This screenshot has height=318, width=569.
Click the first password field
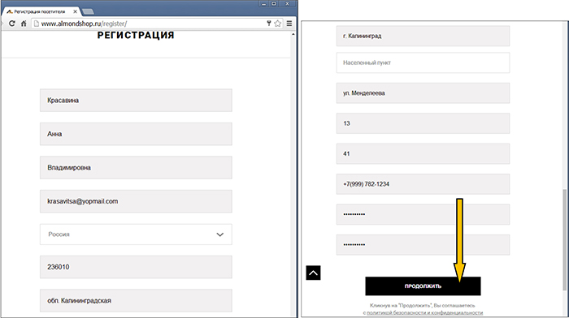[423, 214]
